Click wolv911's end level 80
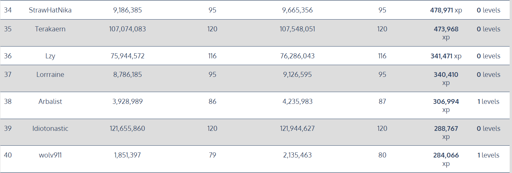Viewport: 512px width, 173px height. pyautogui.click(x=382, y=155)
